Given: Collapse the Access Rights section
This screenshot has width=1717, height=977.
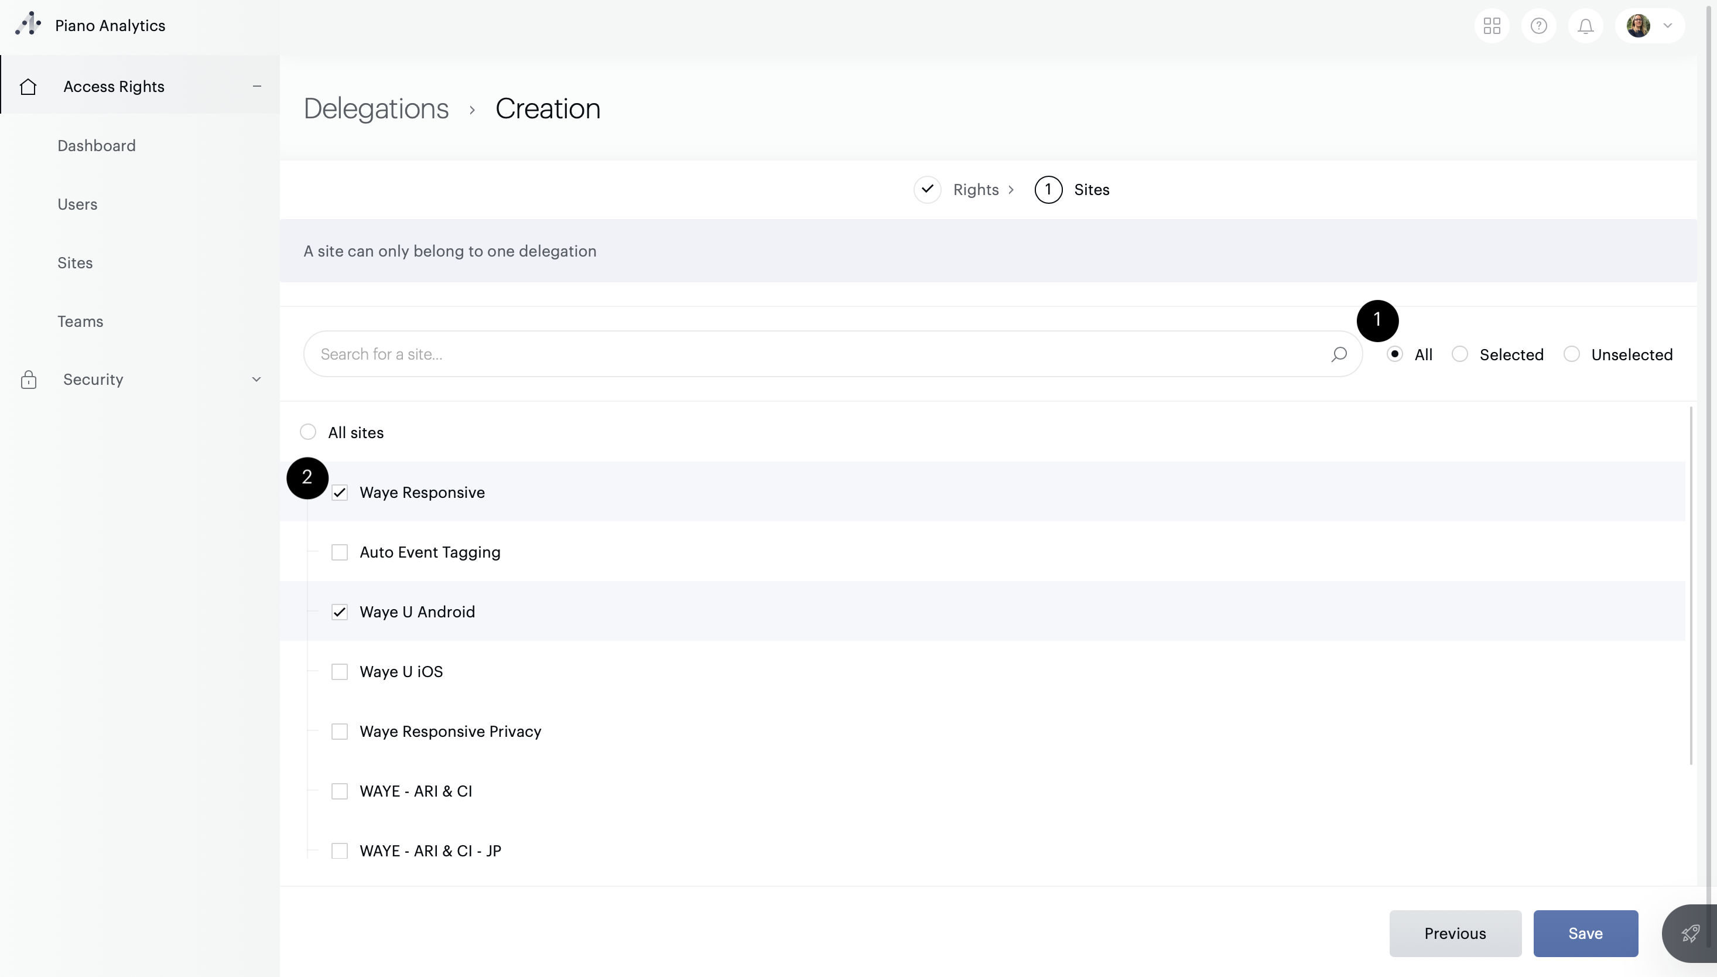Looking at the screenshot, I should coord(256,87).
